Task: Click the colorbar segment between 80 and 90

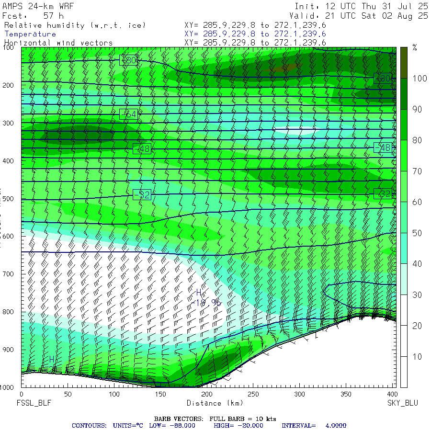Action: click(404, 125)
